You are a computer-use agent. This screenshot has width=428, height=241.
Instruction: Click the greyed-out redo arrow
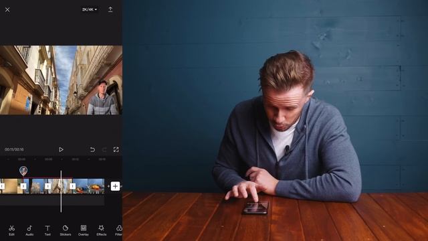104,149
